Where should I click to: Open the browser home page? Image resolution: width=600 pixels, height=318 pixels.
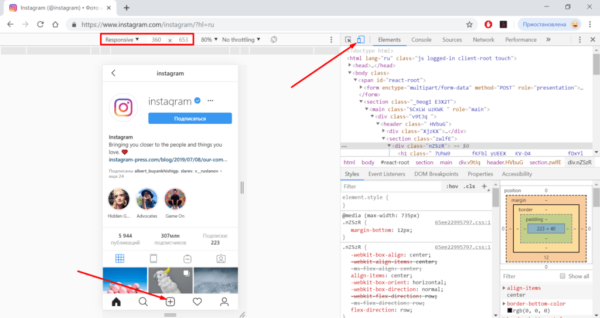(56, 24)
